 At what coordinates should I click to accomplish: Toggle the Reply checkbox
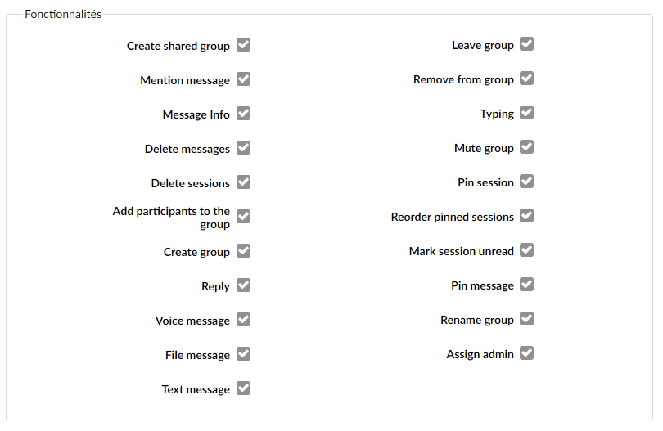coord(244,285)
